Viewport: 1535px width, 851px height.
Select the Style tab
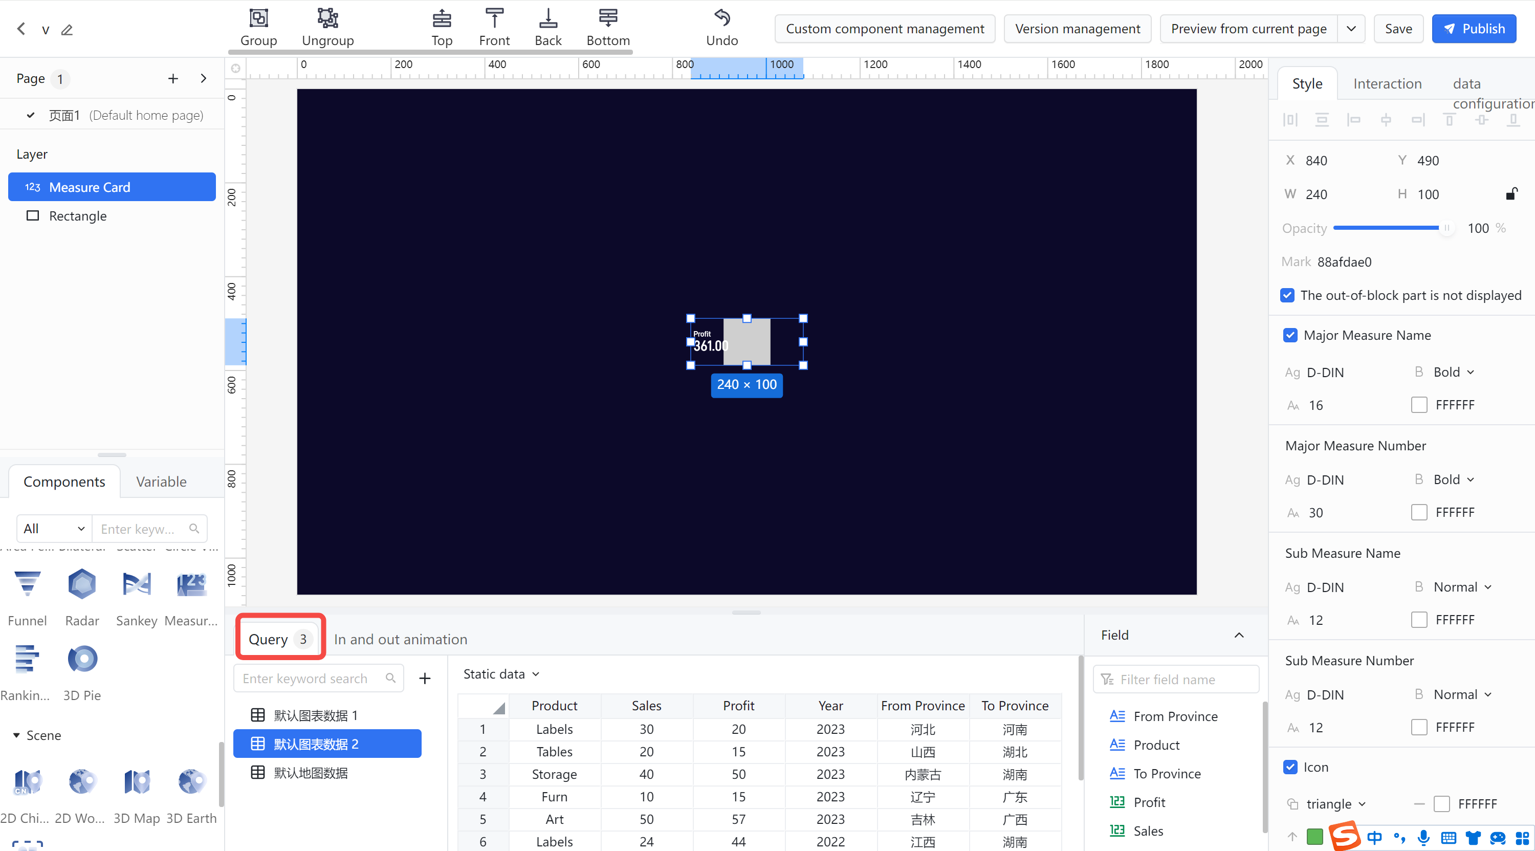pos(1307,83)
